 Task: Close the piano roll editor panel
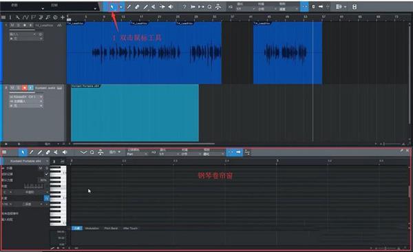click(407, 150)
